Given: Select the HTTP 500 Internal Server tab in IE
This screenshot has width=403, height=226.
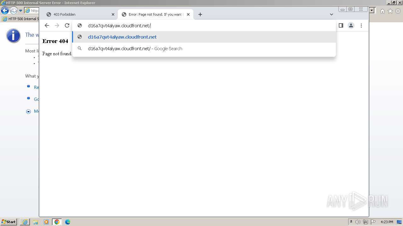Looking at the screenshot, I should (20, 19).
